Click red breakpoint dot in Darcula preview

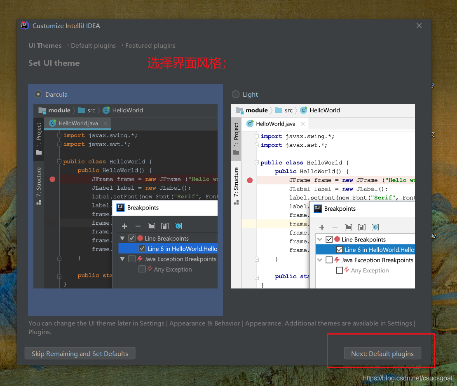52,179
